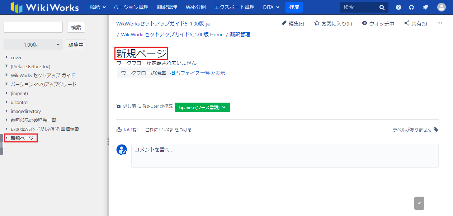Click the 少し前 creation time link

pyautogui.click(x=129, y=106)
